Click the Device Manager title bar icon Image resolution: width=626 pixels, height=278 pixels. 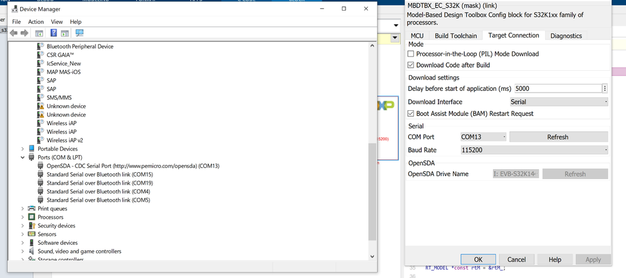15,9
